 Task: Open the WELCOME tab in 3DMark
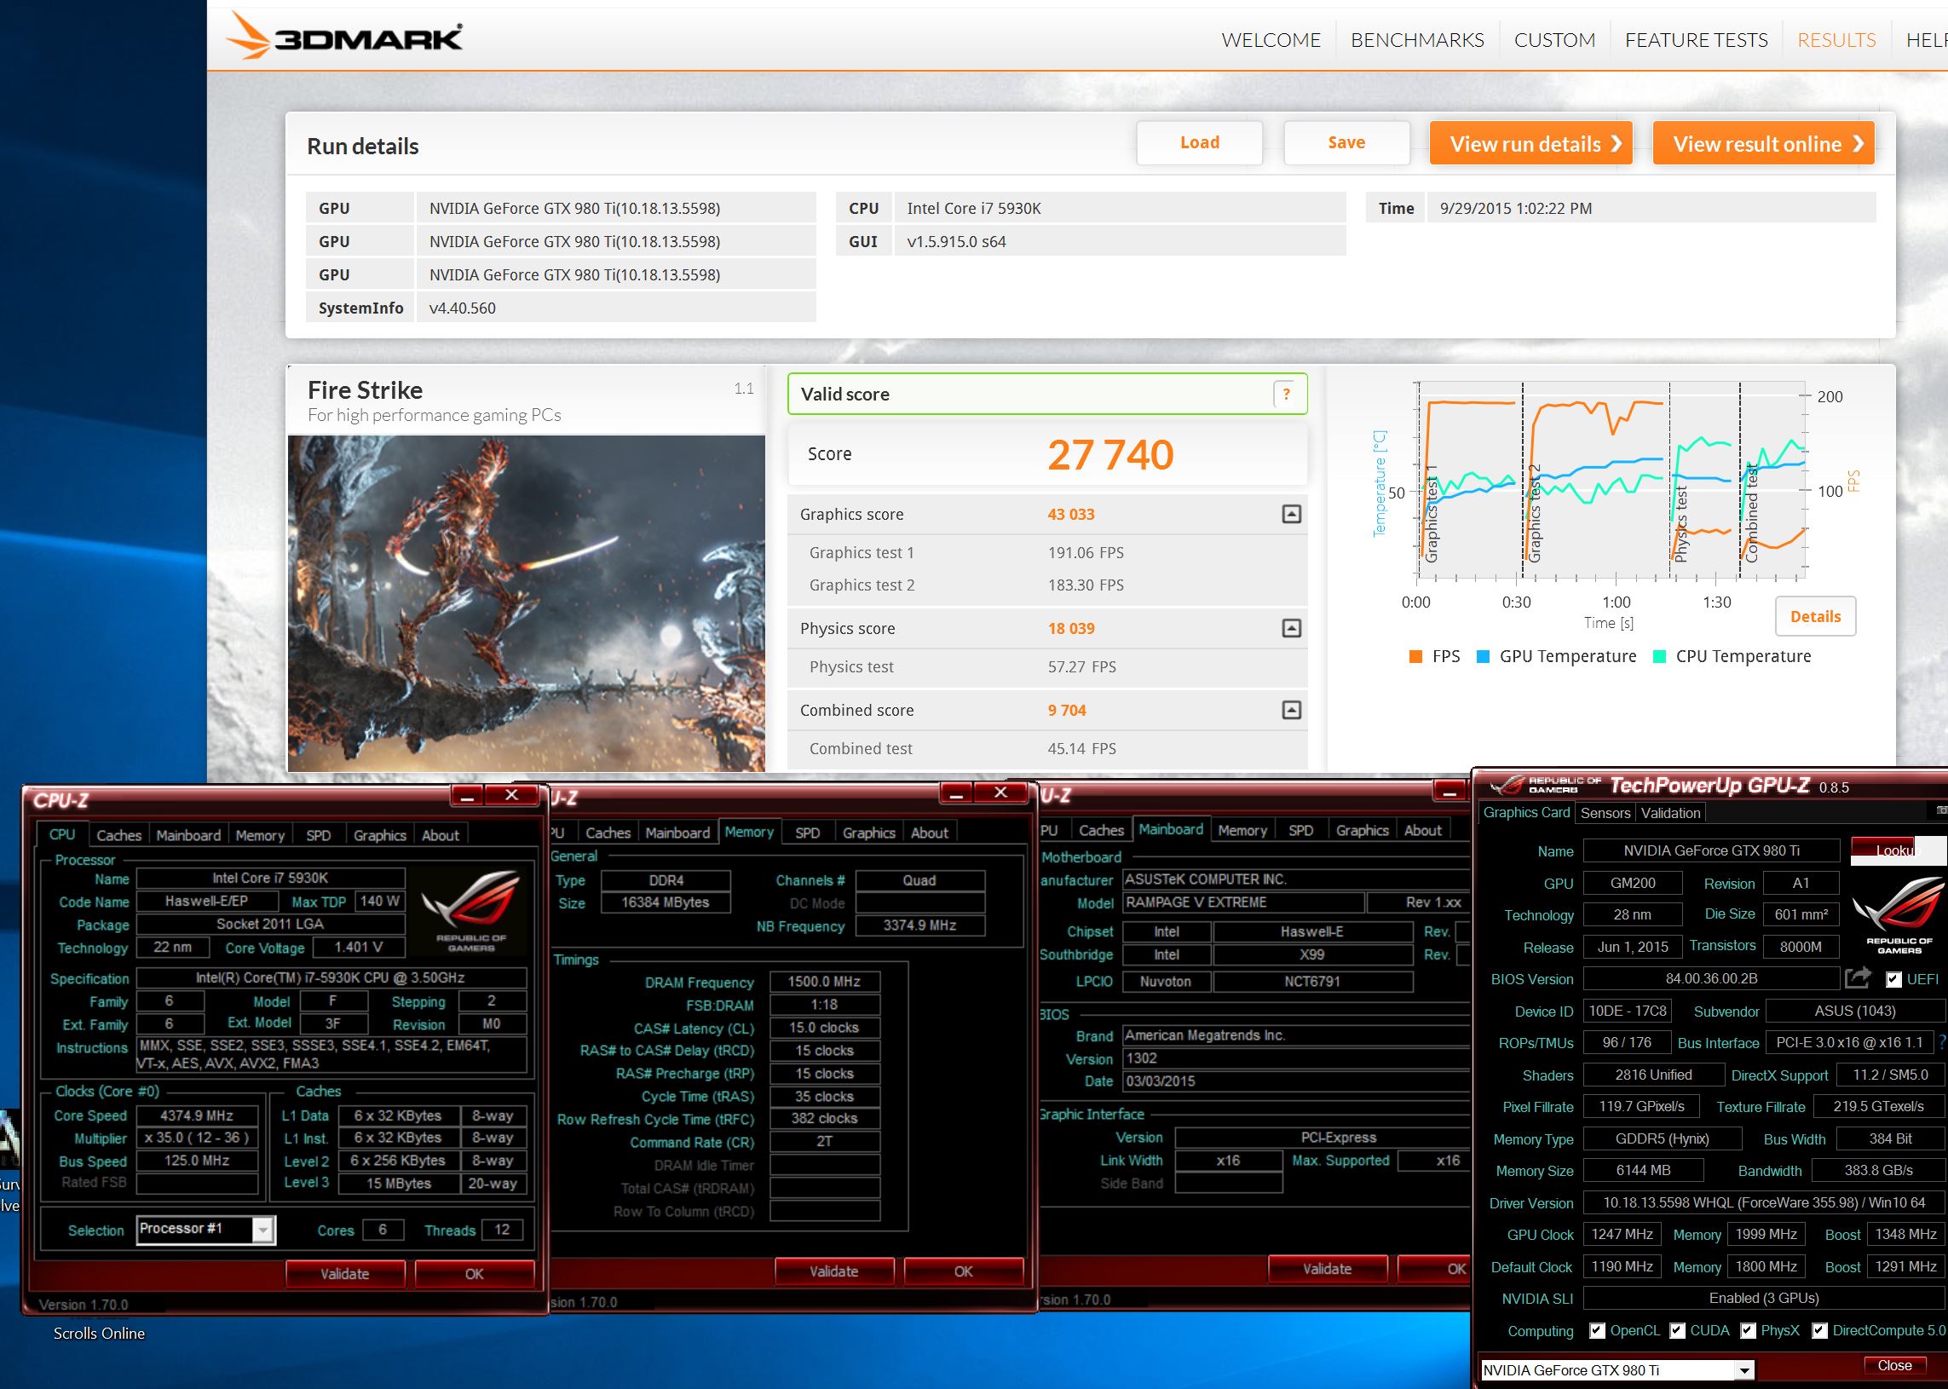coord(1271,40)
